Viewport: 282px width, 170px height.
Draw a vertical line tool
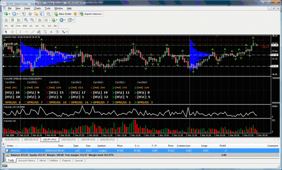pos(20,32)
